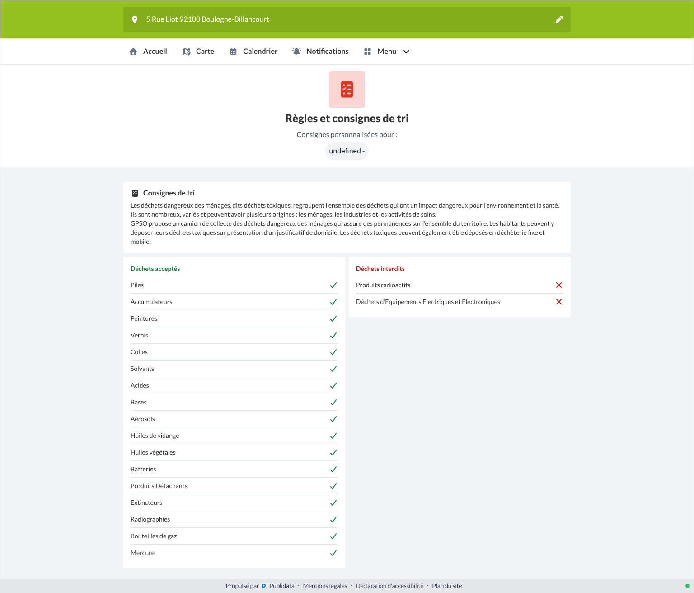
Task: Click the 'Vernis' row text
Action: tap(139, 335)
